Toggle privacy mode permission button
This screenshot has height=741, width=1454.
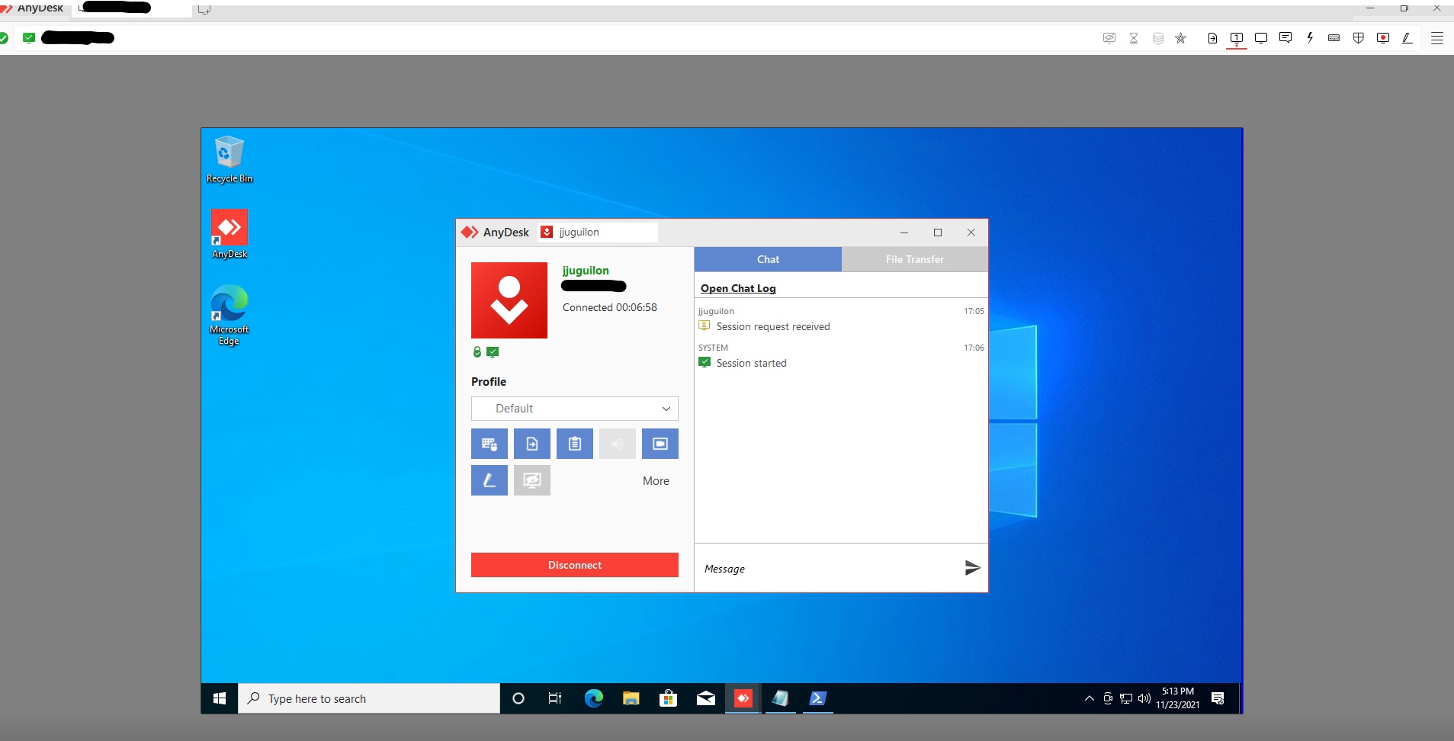[532, 480]
